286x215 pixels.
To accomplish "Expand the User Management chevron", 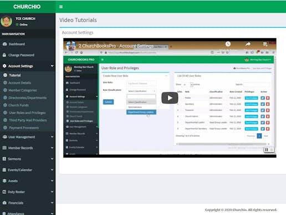I will [x=52, y=137].
